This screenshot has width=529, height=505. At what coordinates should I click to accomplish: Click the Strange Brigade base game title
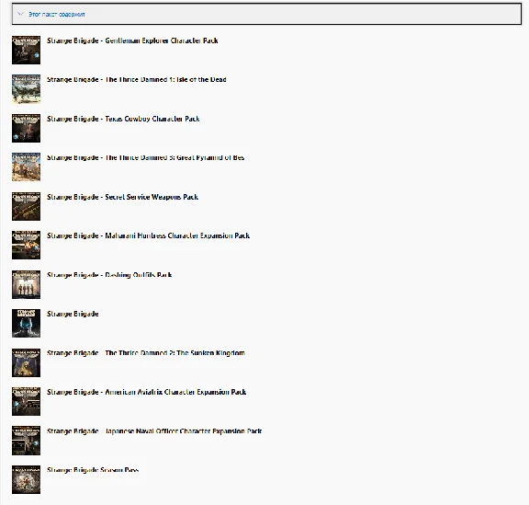[x=73, y=314]
